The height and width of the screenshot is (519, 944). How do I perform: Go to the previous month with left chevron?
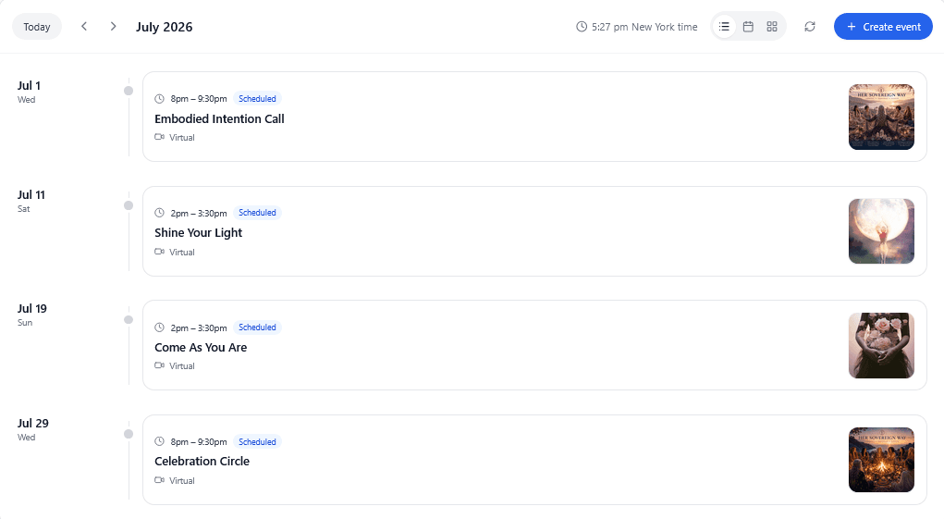84,27
